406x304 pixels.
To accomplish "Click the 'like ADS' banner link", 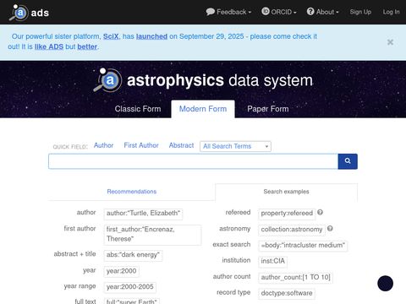I will coord(49,46).
